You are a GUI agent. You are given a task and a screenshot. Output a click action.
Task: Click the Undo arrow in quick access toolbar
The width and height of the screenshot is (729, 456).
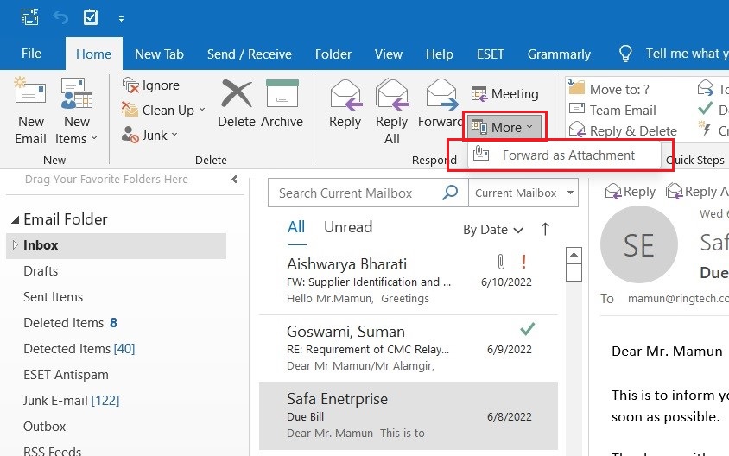(60, 17)
